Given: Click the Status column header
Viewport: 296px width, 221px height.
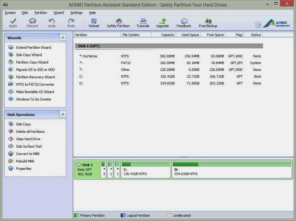Looking at the screenshot, I should click(253, 35).
